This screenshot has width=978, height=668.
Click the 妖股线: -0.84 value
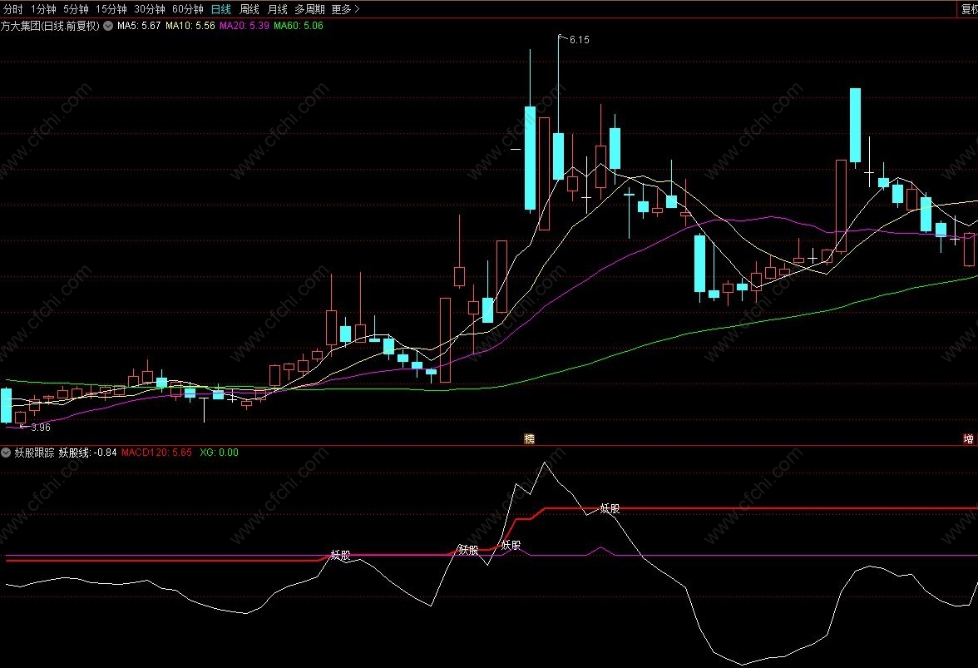click(x=88, y=453)
